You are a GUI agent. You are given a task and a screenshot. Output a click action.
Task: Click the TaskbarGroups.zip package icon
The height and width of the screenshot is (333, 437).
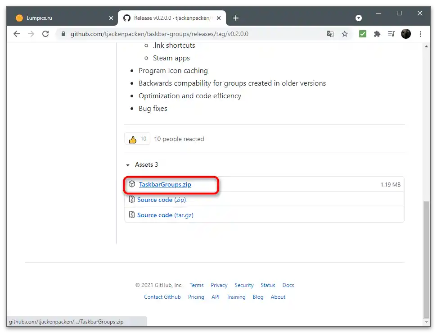pyautogui.click(x=132, y=184)
